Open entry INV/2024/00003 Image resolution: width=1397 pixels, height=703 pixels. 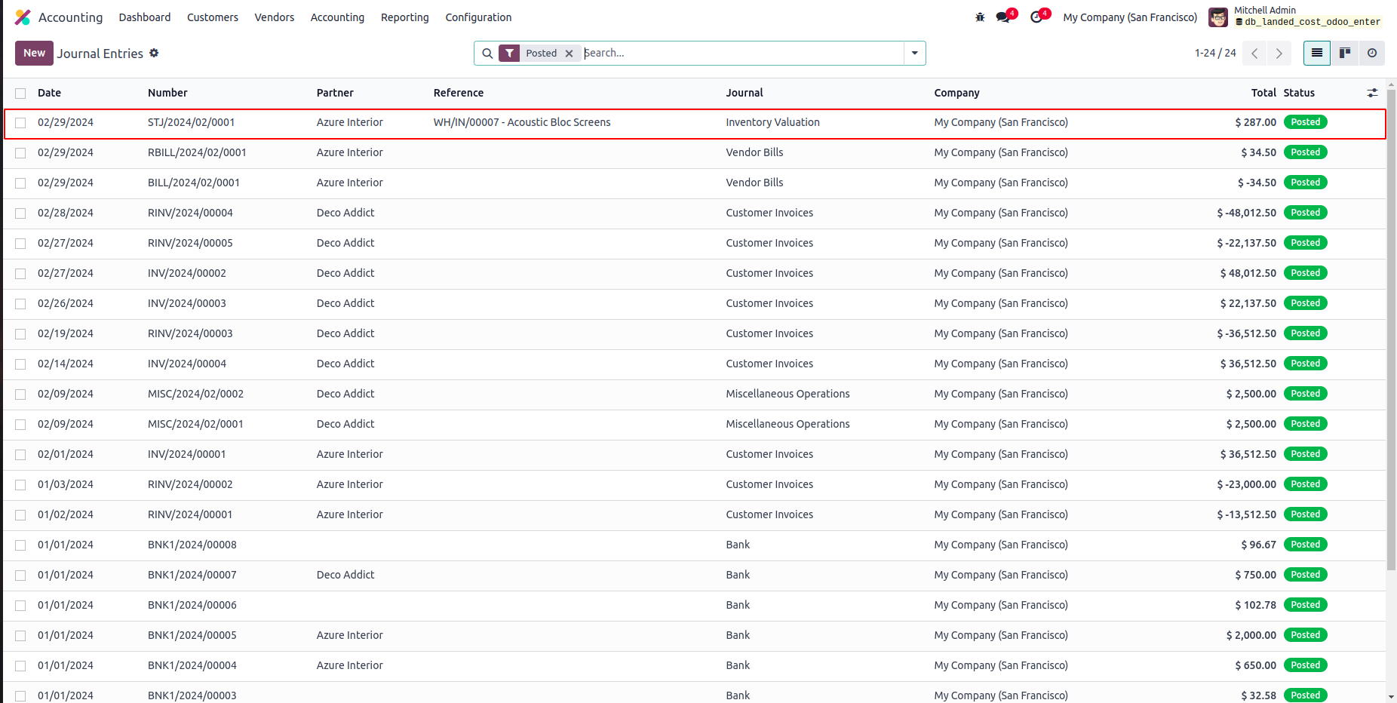[187, 303]
